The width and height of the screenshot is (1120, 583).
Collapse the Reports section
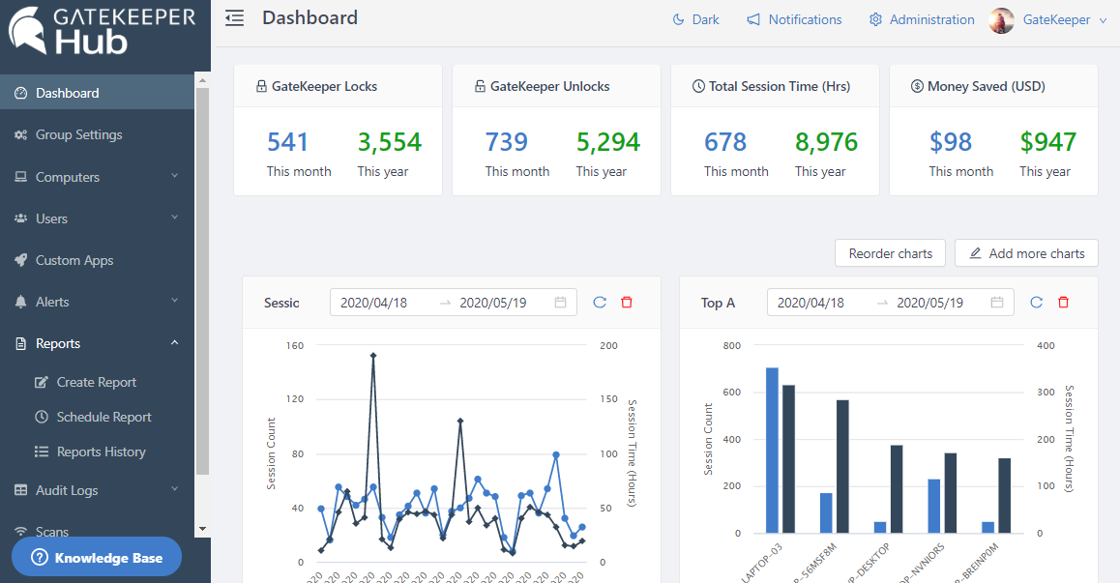tap(174, 343)
